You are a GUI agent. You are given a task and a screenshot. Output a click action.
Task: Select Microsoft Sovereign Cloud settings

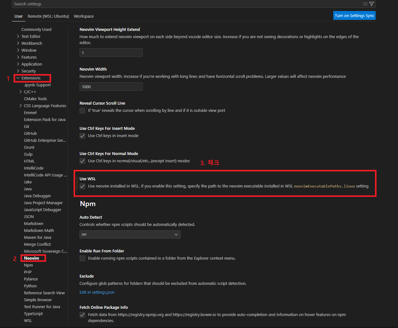pos(45,251)
